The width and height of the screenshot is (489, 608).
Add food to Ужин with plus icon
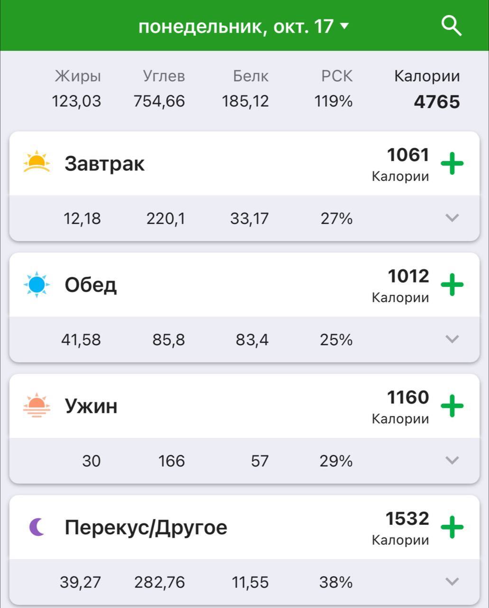(x=452, y=406)
